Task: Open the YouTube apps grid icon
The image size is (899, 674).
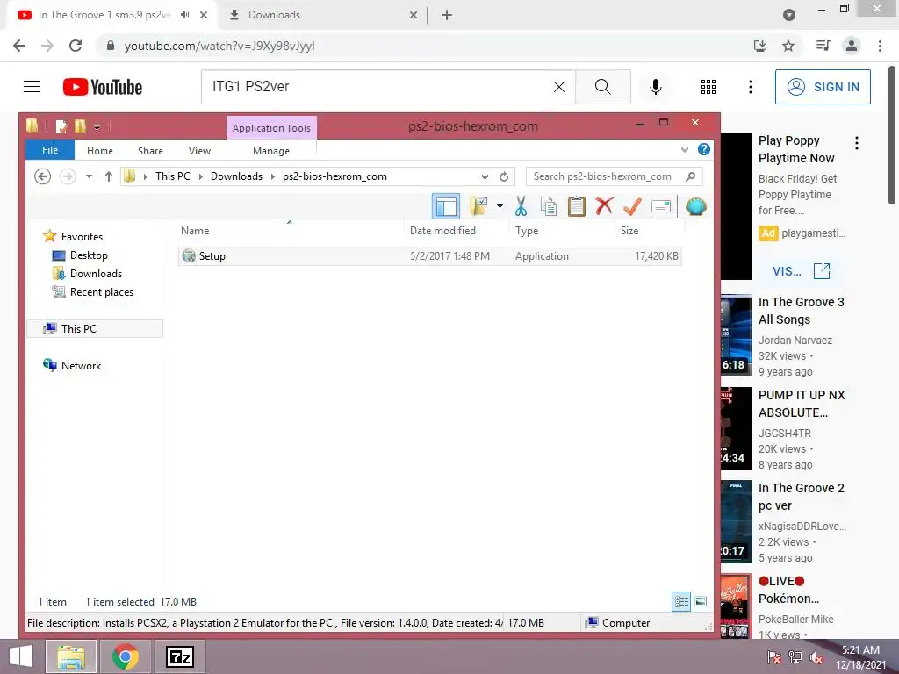Action: pos(708,87)
